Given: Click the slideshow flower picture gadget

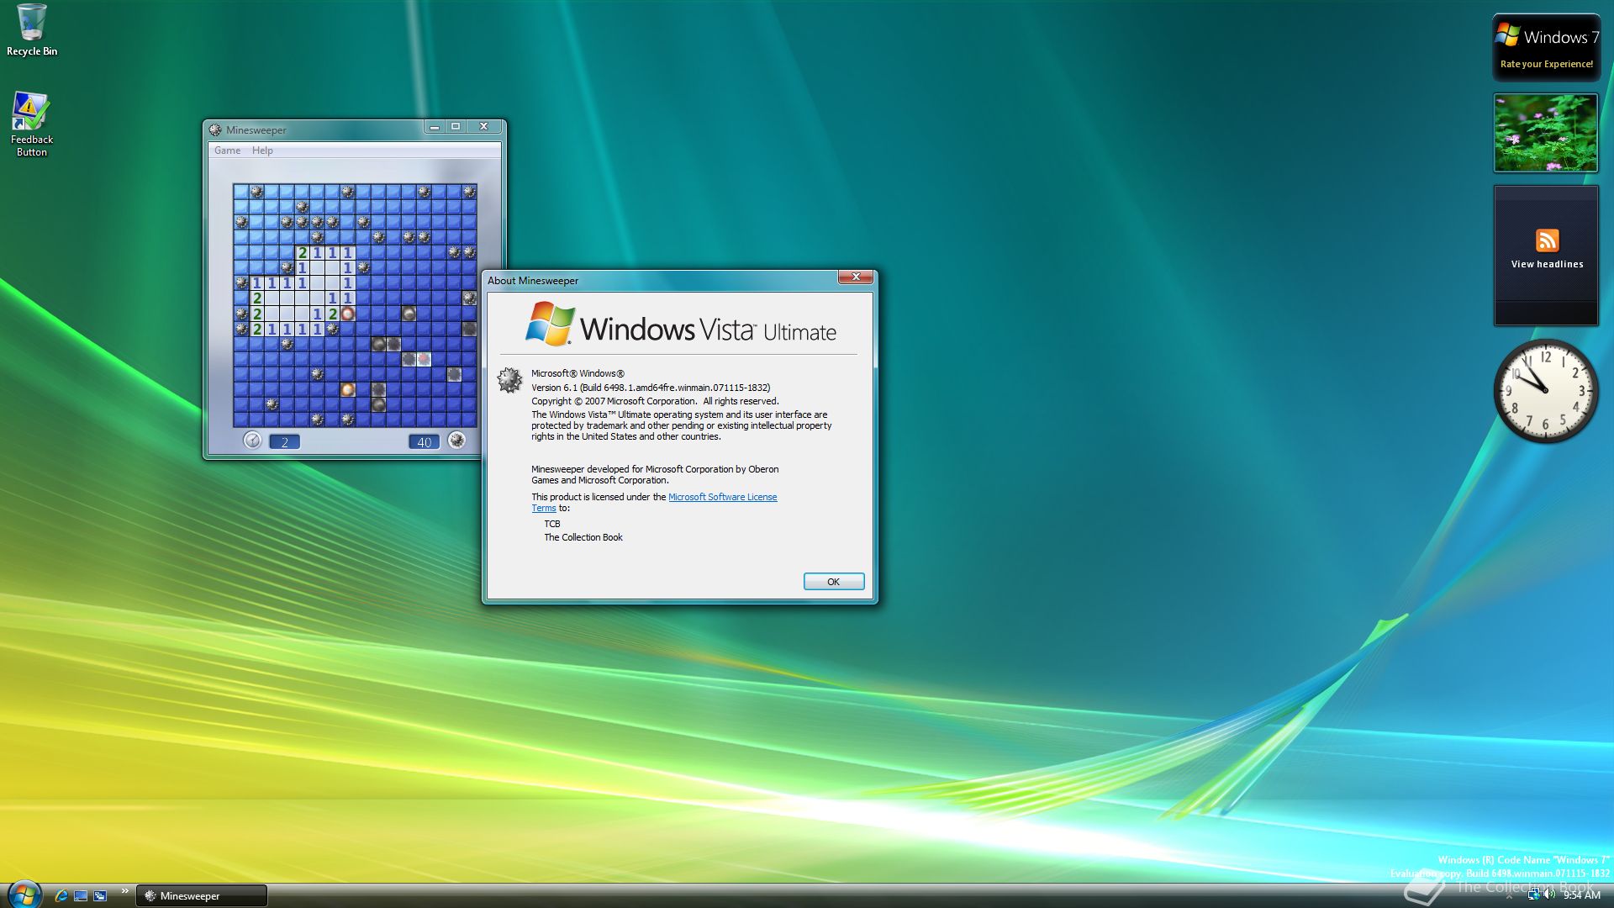Looking at the screenshot, I should point(1545,133).
